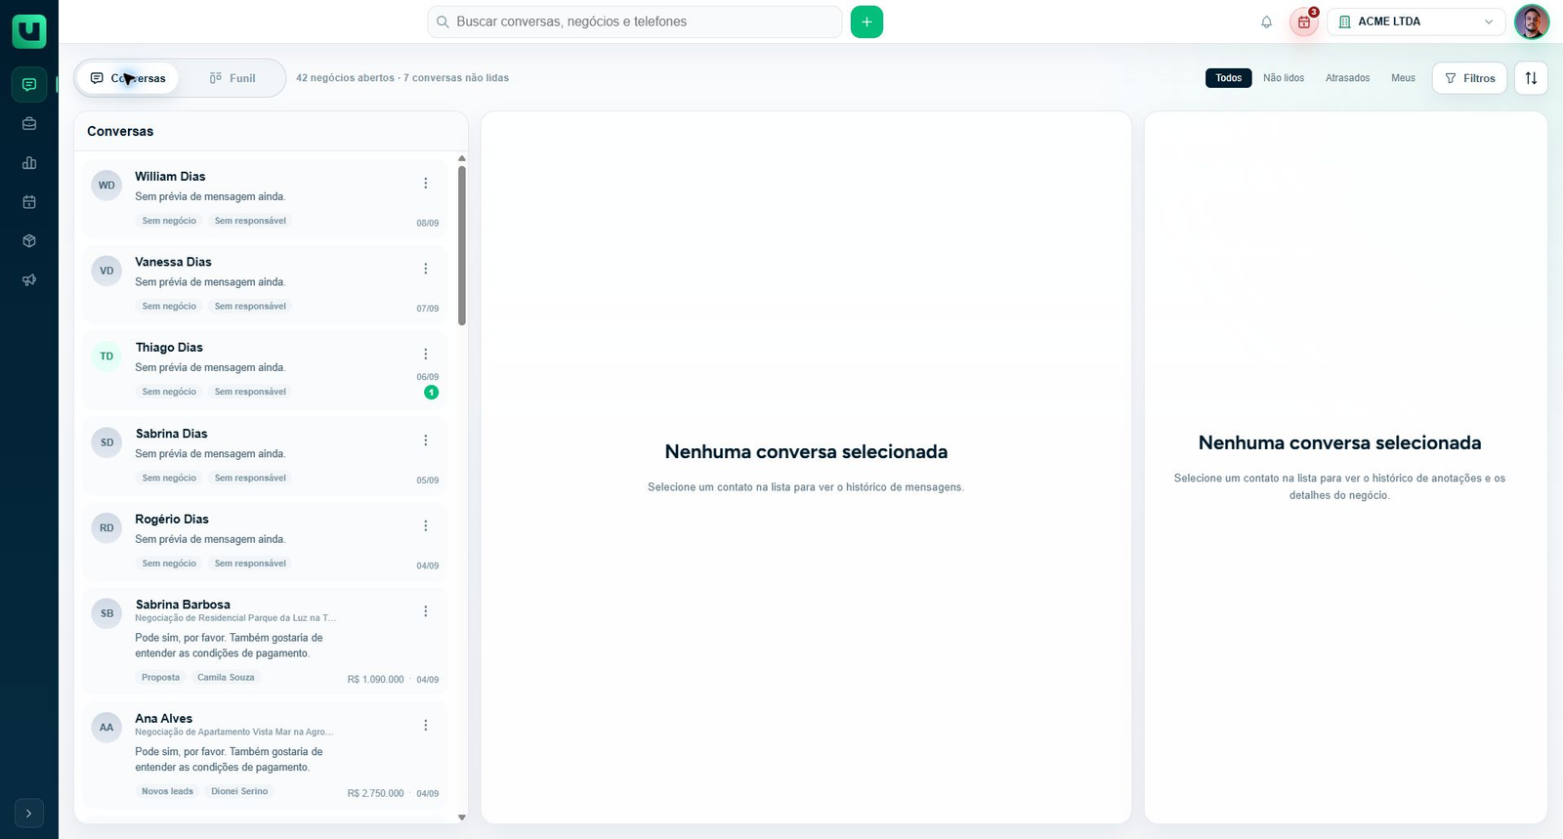
Task: Select the Atrasados filter
Action: [x=1347, y=78]
